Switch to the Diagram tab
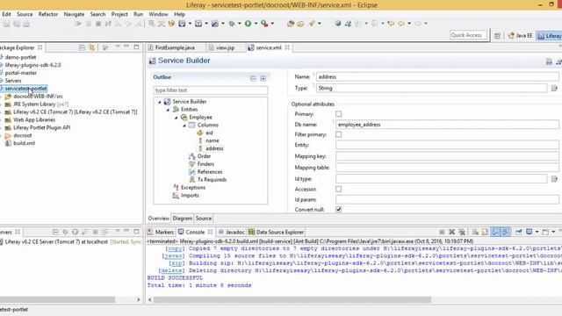This screenshot has height=316, width=562. click(183, 219)
